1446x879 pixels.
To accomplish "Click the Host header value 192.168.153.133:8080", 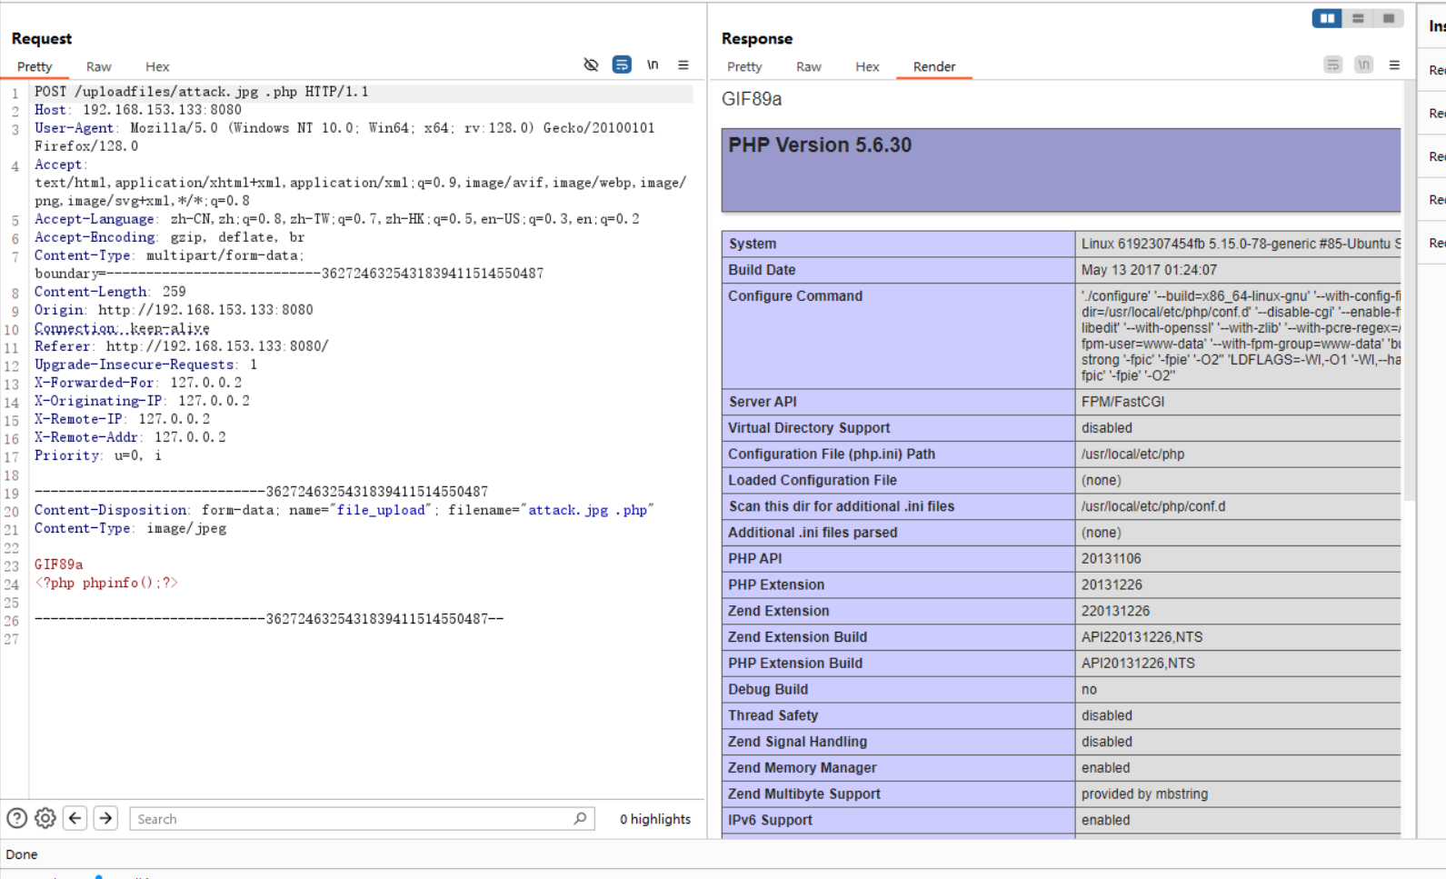I will pyautogui.click(x=162, y=110).
